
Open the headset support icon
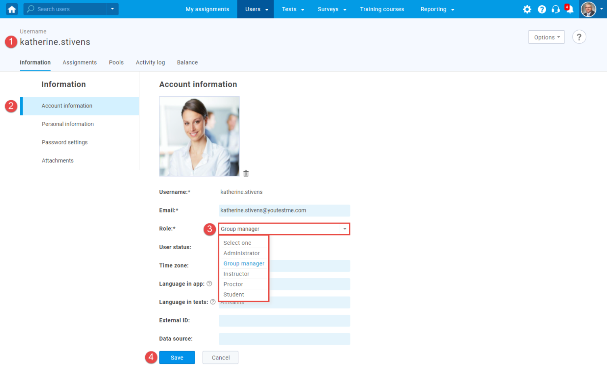pyautogui.click(x=556, y=9)
